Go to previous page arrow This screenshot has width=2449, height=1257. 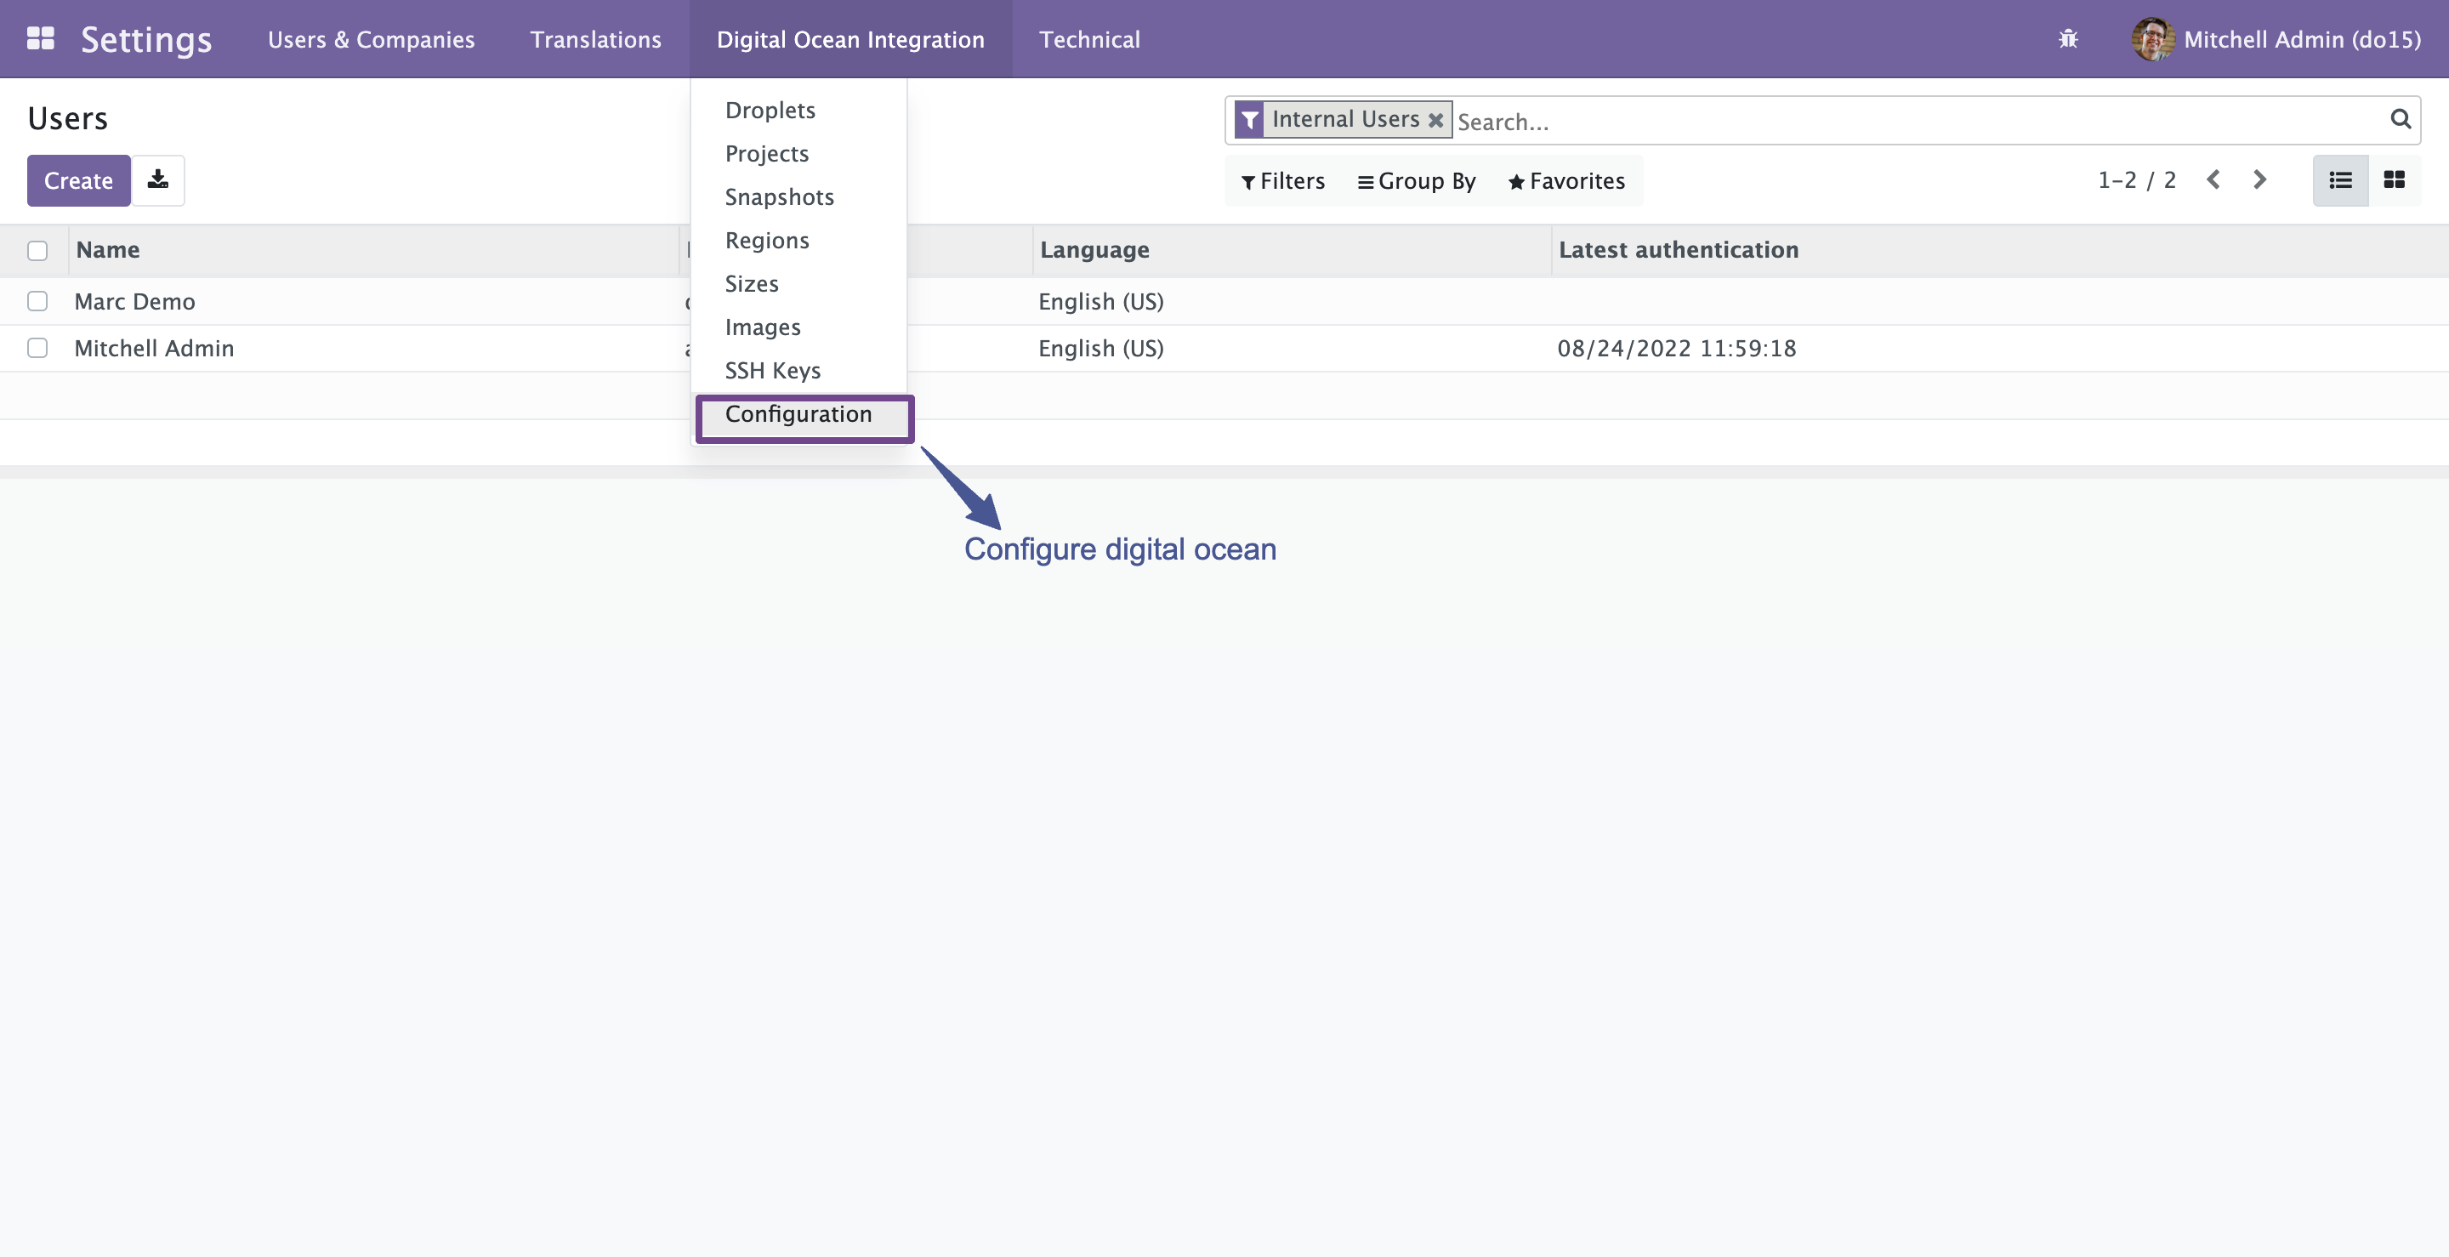[x=2213, y=180]
